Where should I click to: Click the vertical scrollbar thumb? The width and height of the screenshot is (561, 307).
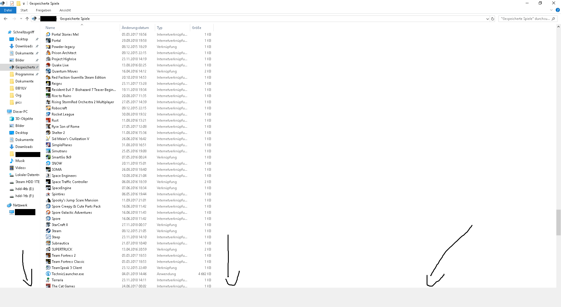tap(558, 222)
